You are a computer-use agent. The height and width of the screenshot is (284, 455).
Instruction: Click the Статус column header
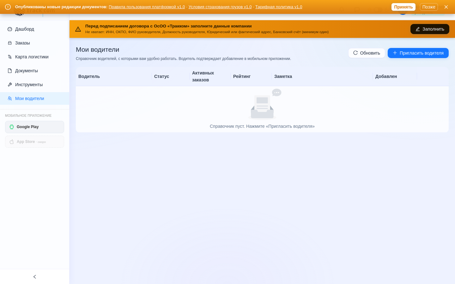(171, 76)
